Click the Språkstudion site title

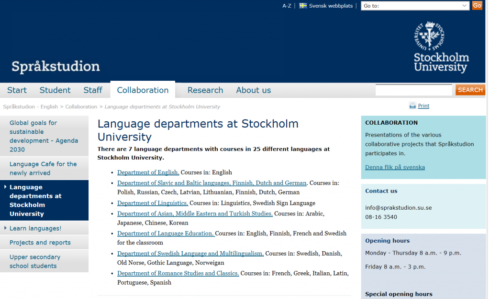tap(56, 66)
